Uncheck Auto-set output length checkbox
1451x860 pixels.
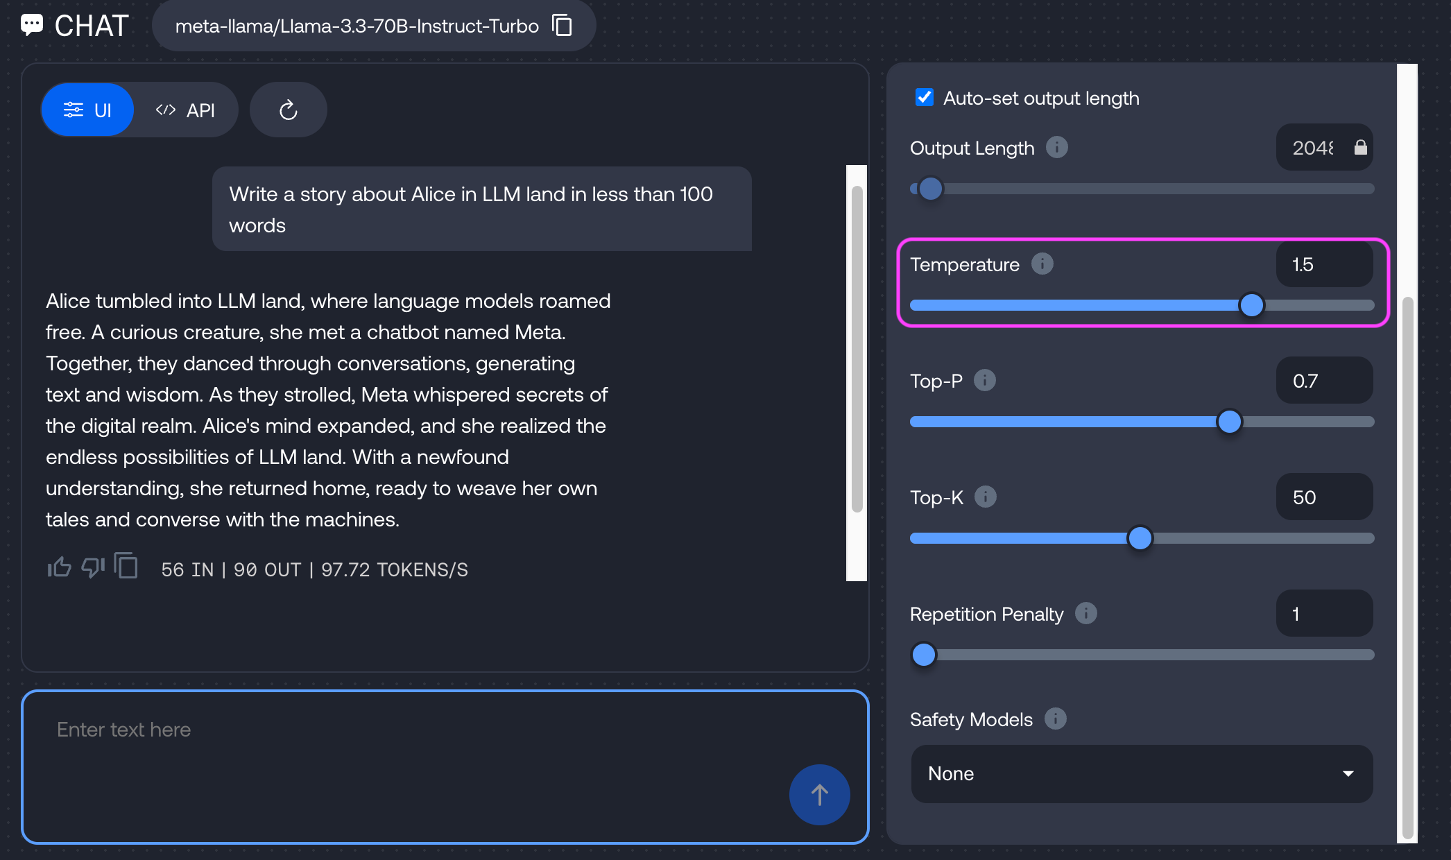pyautogui.click(x=924, y=97)
